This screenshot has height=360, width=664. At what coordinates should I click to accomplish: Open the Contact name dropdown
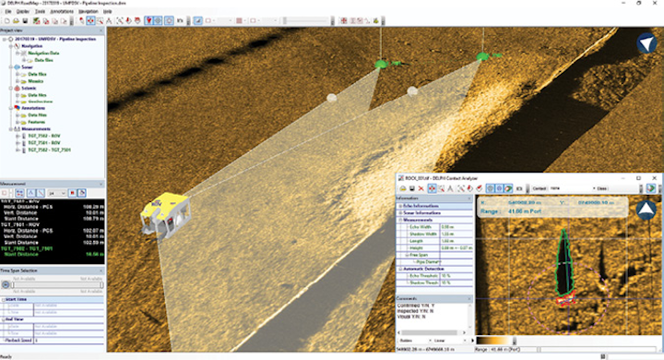(x=573, y=188)
